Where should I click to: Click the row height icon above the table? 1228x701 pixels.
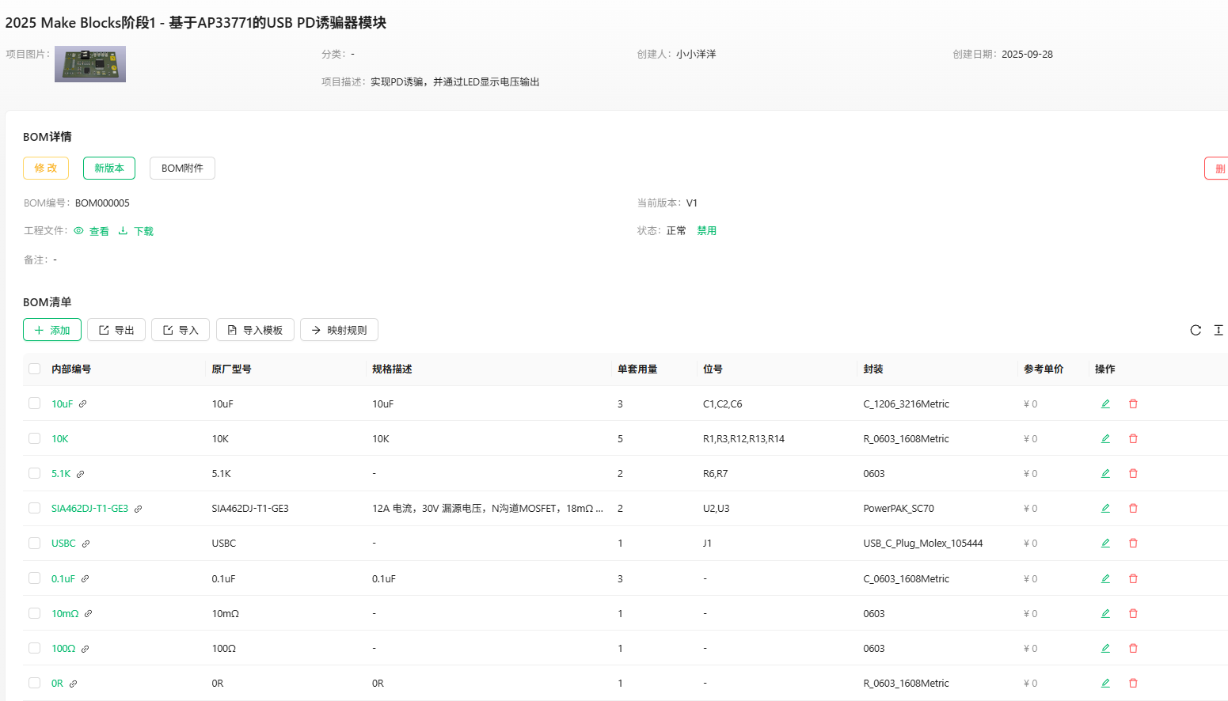point(1218,330)
